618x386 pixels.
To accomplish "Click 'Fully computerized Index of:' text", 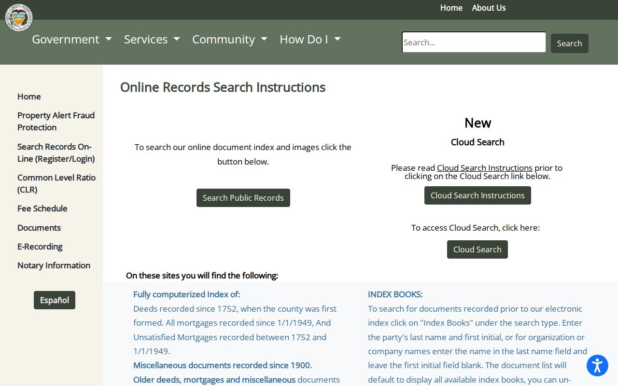I will tap(186, 294).
